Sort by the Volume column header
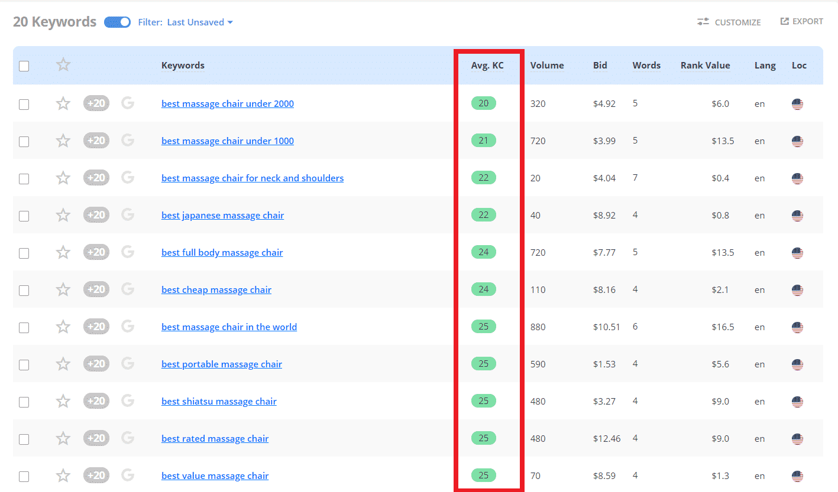This screenshot has width=838, height=492. click(x=547, y=66)
